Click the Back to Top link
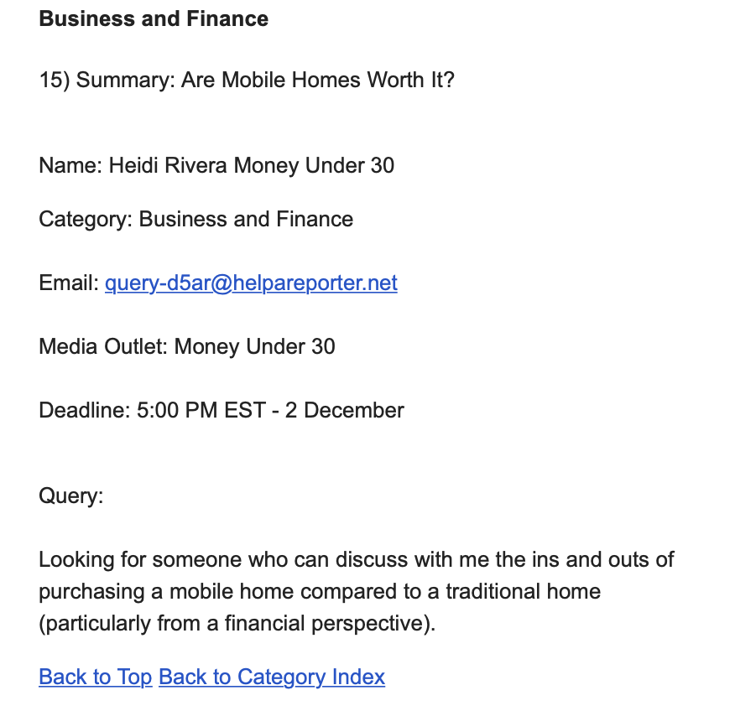The width and height of the screenshot is (735, 711). (x=96, y=677)
